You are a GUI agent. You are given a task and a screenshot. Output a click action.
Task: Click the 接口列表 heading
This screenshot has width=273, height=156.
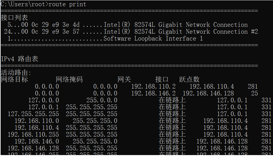14,18
